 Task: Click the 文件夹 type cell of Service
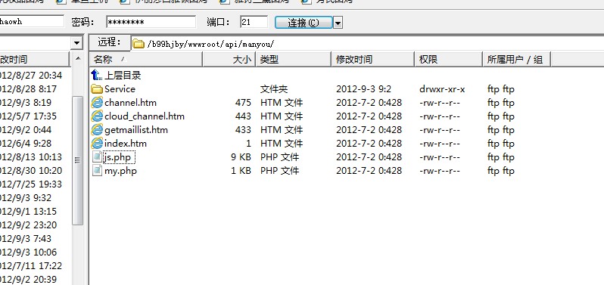tap(274, 89)
